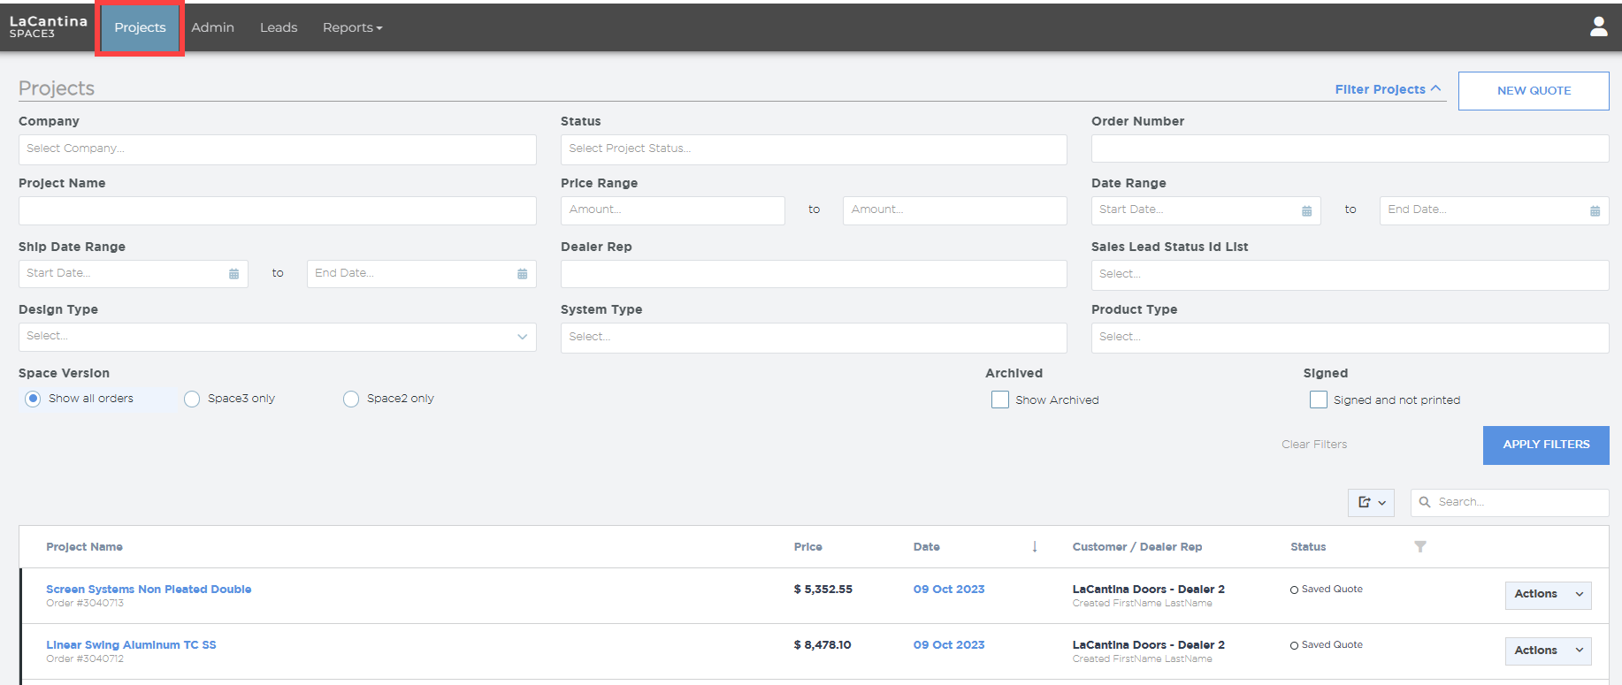
Task: Open calendar for Ship Date Range start
Action: pos(233,274)
